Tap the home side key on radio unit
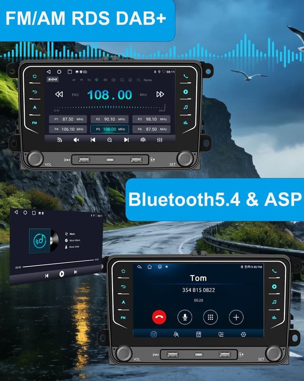 [x=35, y=76]
